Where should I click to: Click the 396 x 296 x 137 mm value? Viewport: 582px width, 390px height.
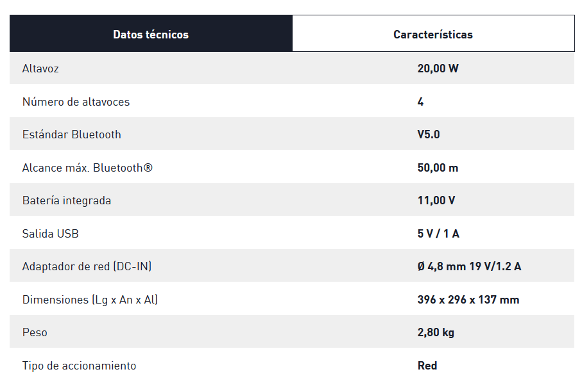tap(468, 300)
